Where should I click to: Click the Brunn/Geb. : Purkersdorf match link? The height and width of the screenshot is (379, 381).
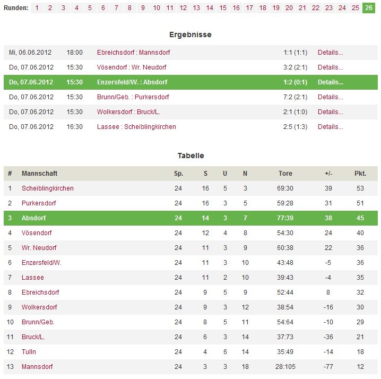133,97
